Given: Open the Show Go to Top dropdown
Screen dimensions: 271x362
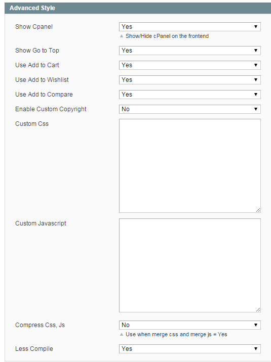Looking at the screenshot, I should pos(190,51).
